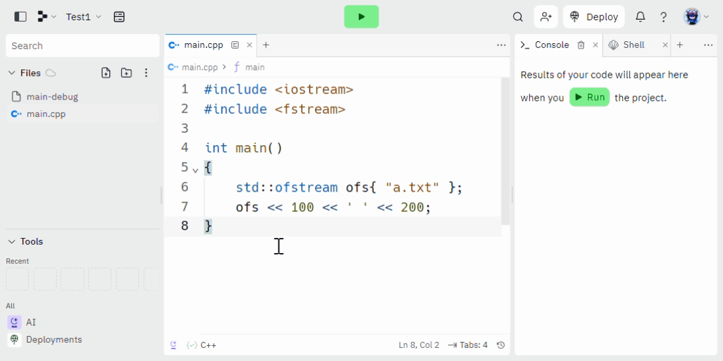Image resolution: width=723 pixels, height=361 pixels.
Task: Open the help question mark icon
Action: tap(663, 17)
